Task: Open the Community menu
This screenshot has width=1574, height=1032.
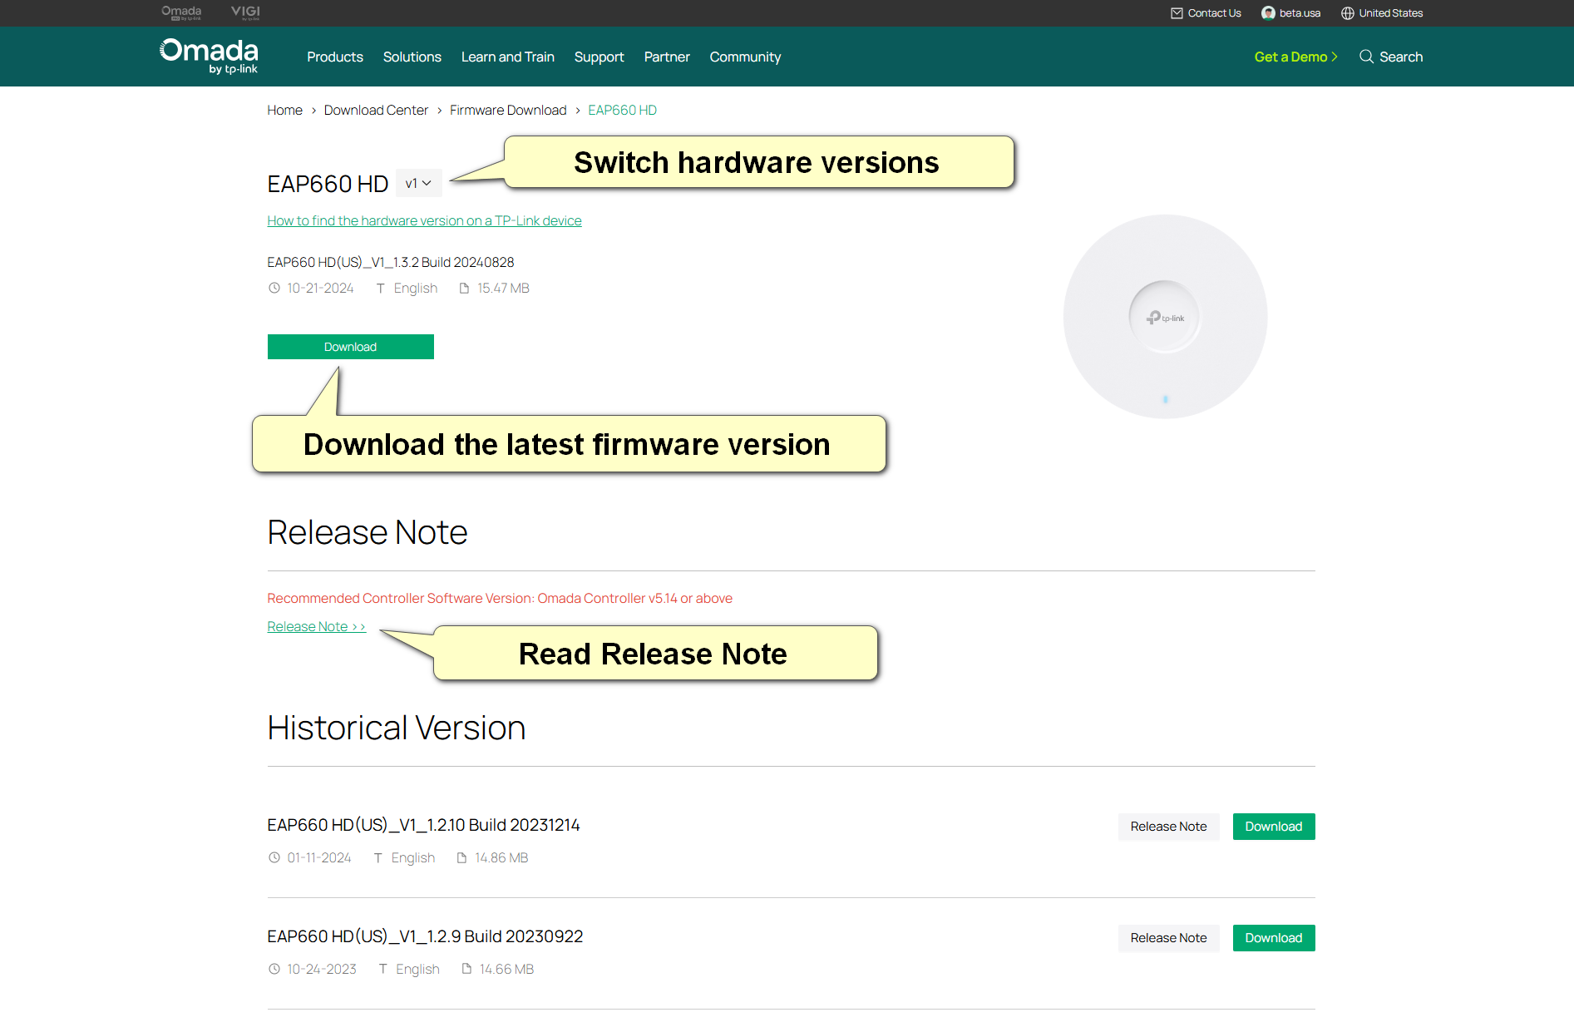Action: point(745,57)
